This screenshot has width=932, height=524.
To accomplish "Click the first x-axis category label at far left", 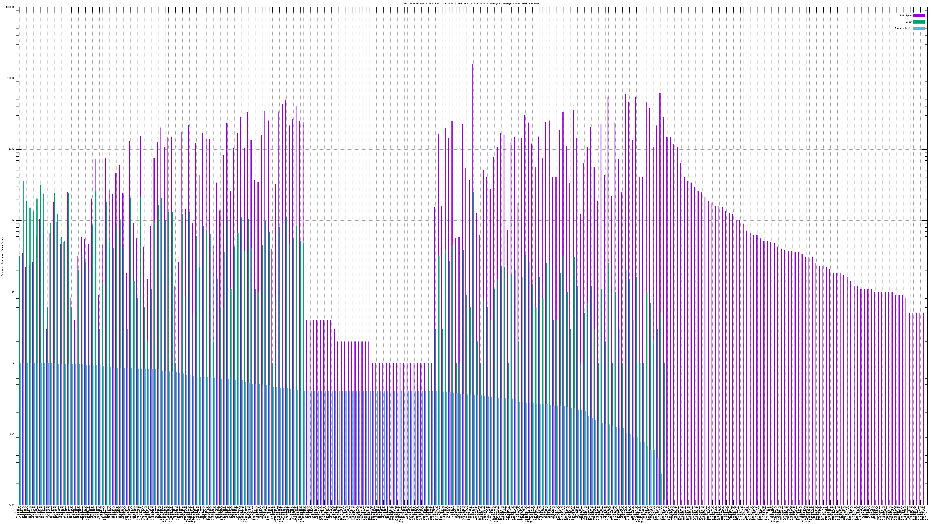I will (x=19, y=508).
